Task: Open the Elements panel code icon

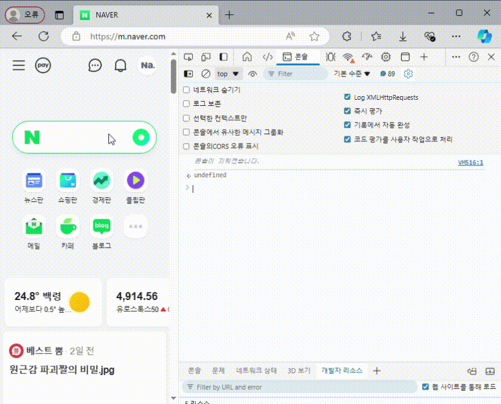Action: (267, 57)
